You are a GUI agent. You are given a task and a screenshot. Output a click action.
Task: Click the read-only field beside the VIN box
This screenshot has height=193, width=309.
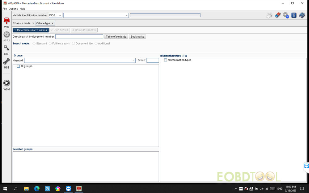click(x=165, y=15)
